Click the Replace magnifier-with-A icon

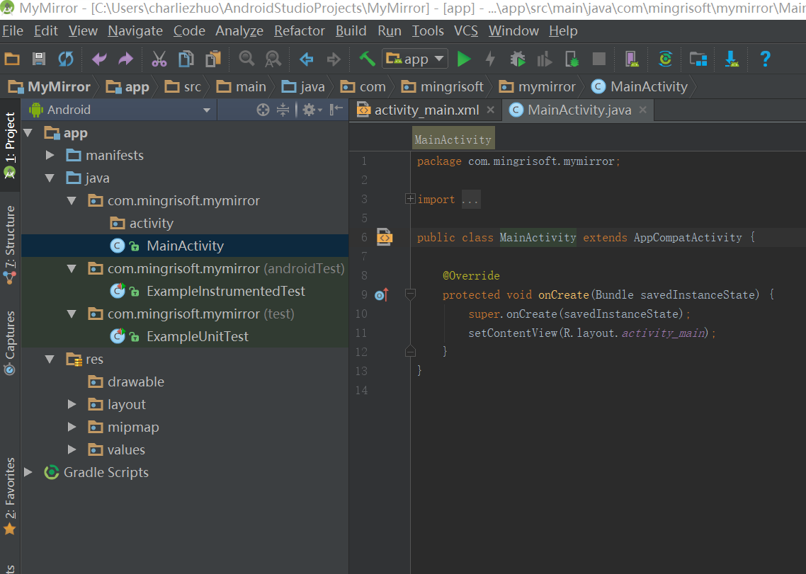click(x=273, y=59)
